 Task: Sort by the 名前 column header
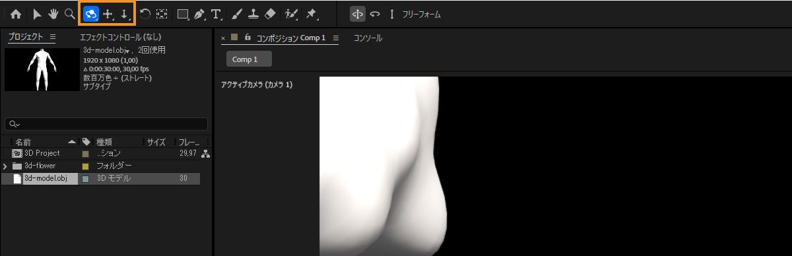23,142
